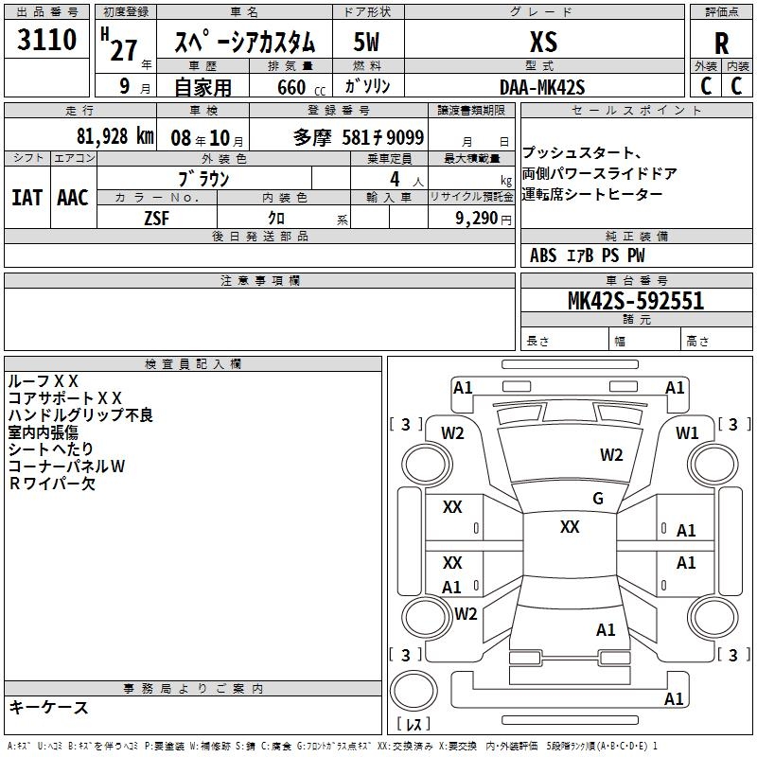
Task: Click the 両側パワースライドドア sales point
Action: 599,173
